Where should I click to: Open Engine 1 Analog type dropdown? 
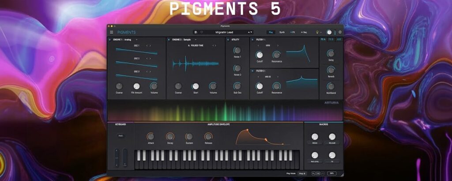(137, 40)
